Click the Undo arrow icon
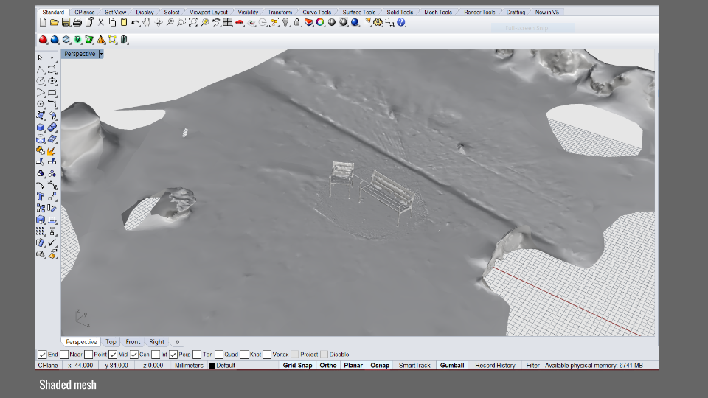Viewport: 708px width, 398px height. (135, 23)
